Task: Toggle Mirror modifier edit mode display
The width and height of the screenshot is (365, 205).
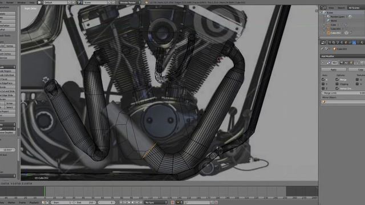Action: point(351,63)
